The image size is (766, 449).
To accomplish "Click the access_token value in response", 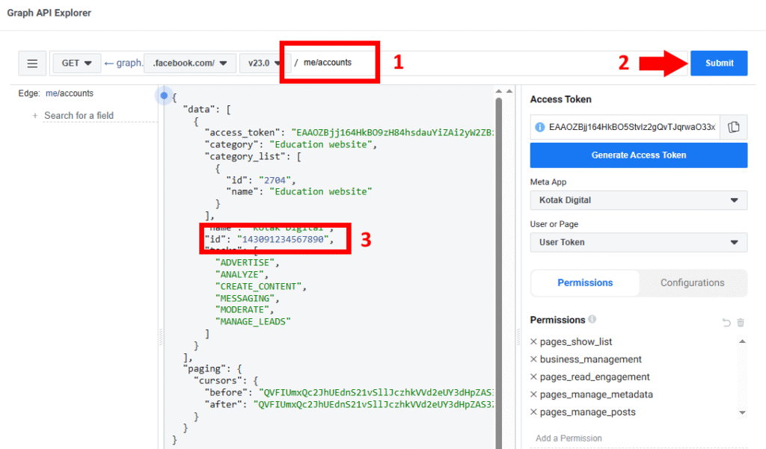I will [393, 133].
